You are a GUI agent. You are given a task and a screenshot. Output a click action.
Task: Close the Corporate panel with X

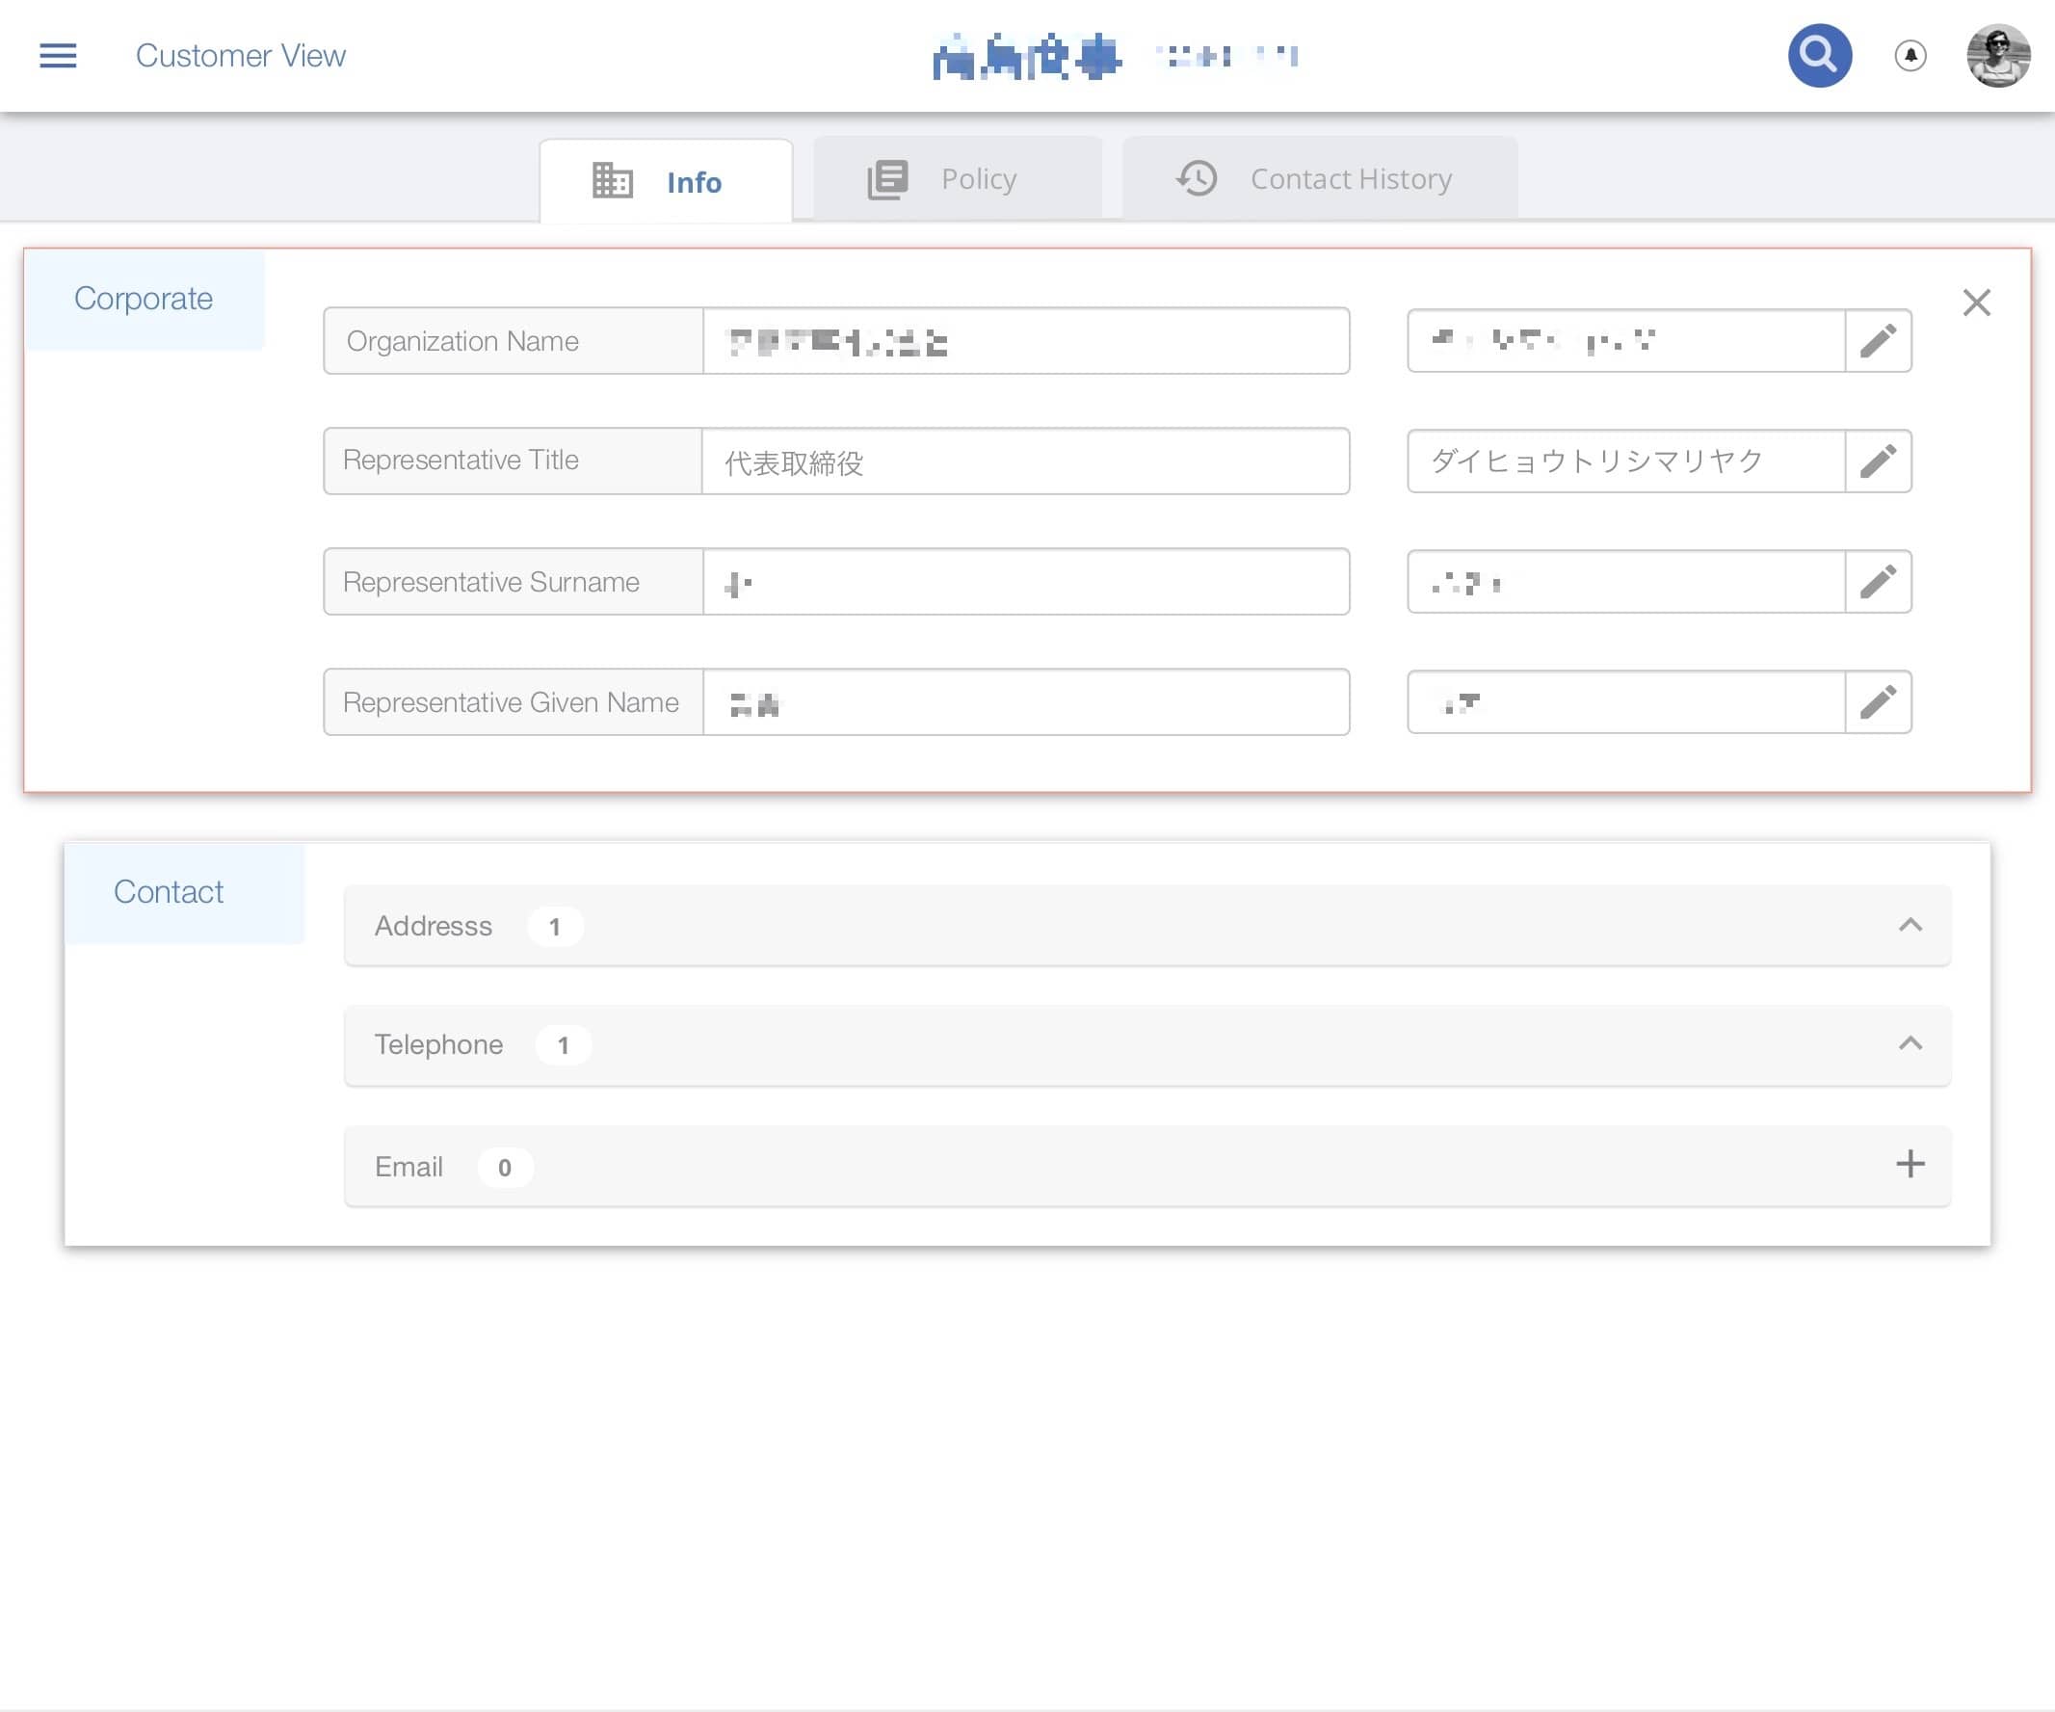pos(1976,303)
